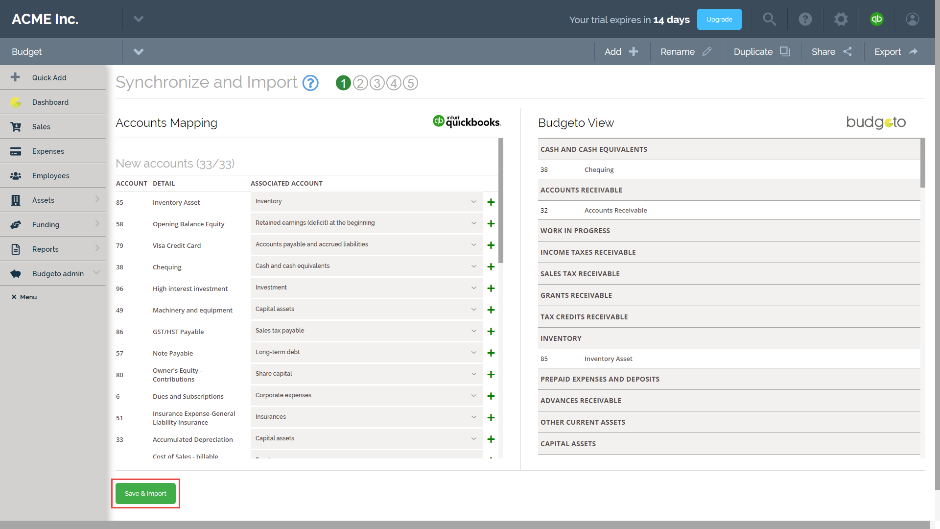Add Inventory Asset mapping with the green plus
This screenshot has width=940, height=529.
tap(491, 202)
